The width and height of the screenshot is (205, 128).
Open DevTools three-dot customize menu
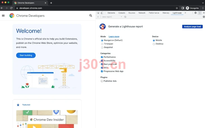[x=200, y=13]
